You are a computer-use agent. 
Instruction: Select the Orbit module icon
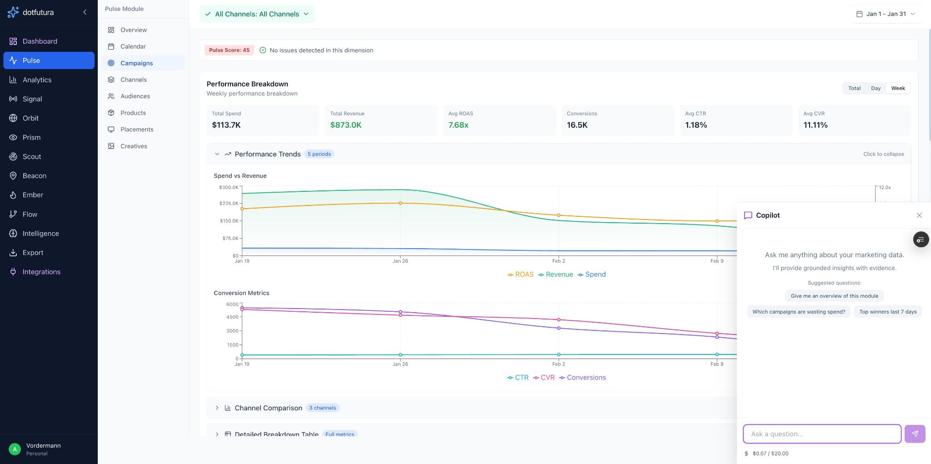click(x=13, y=118)
